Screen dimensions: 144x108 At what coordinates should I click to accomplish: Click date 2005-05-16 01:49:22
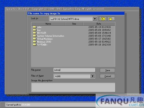tap(100, 42)
